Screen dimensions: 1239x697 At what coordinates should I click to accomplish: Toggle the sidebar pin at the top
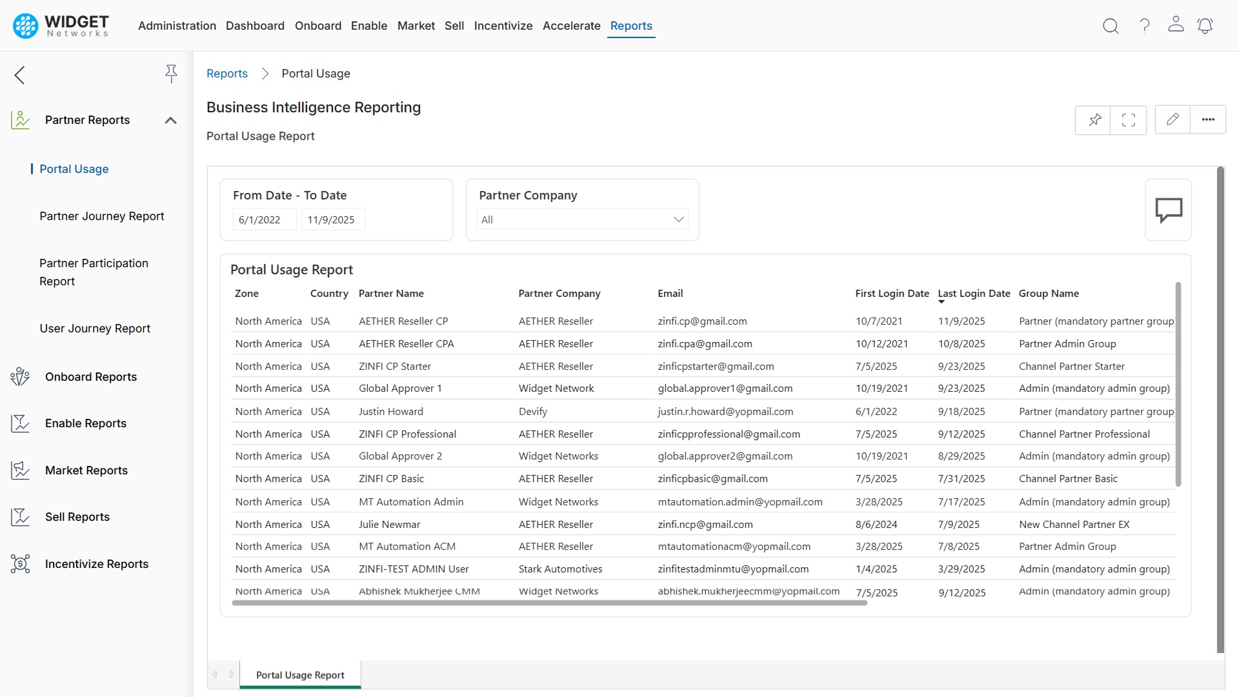[x=171, y=74]
